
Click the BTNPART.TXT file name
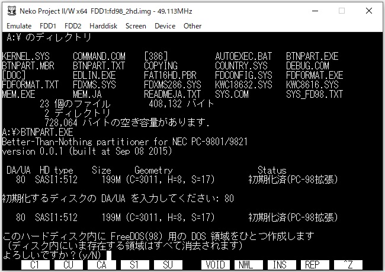point(99,66)
